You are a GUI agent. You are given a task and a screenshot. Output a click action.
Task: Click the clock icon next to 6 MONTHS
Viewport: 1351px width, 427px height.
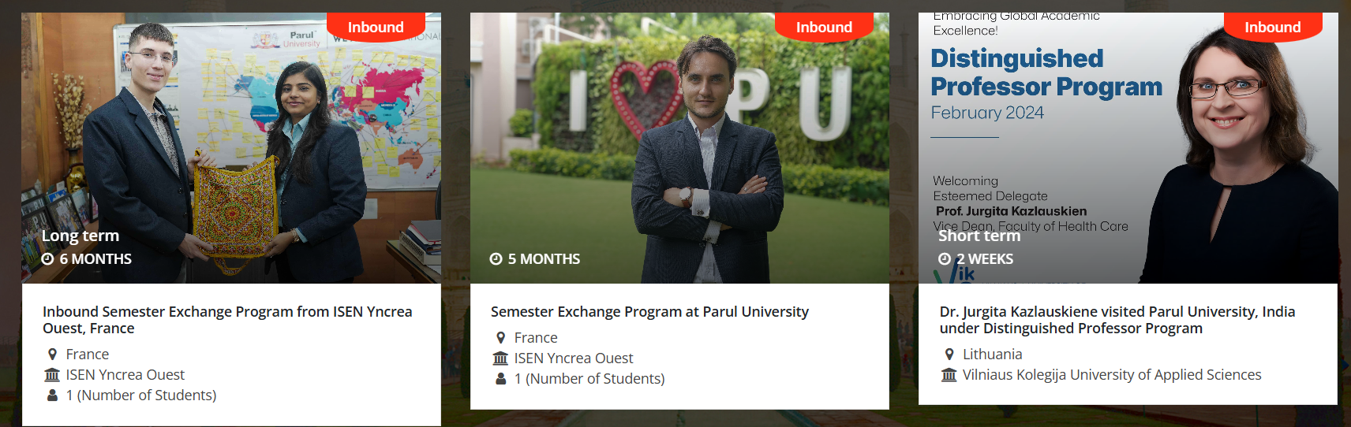click(48, 259)
